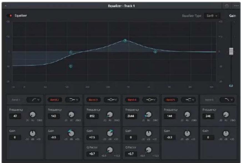Viewport: 241px width, 163px height.
Task: Select Band 5 Gain field showing -0.3
Action: pyautogui.click(x=170, y=137)
